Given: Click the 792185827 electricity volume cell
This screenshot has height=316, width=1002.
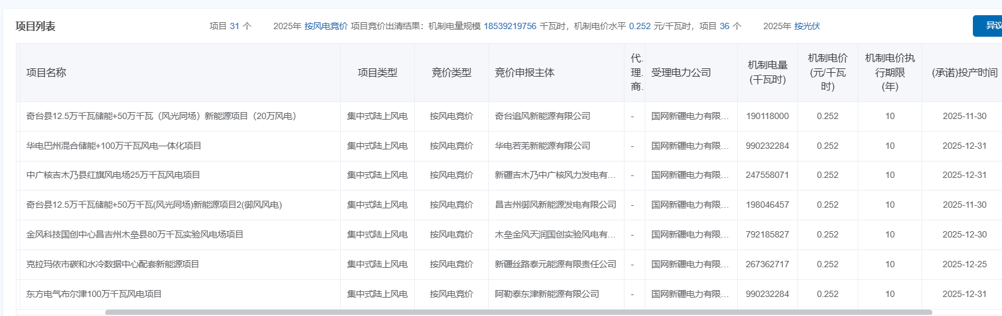Looking at the screenshot, I should point(767,234).
